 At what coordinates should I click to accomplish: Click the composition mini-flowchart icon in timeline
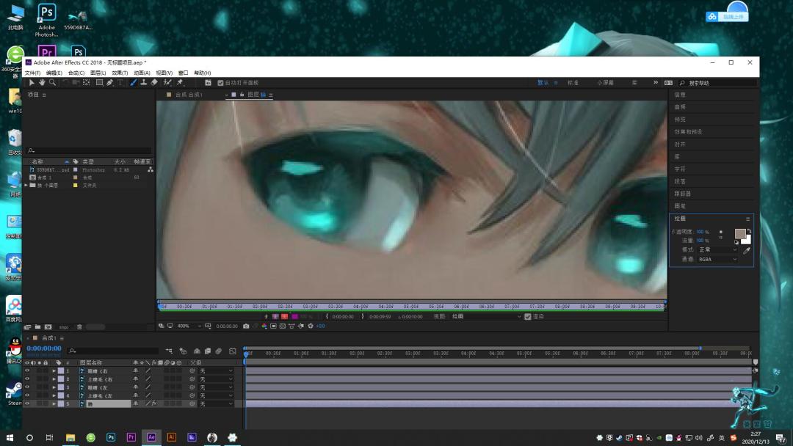tap(169, 351)
